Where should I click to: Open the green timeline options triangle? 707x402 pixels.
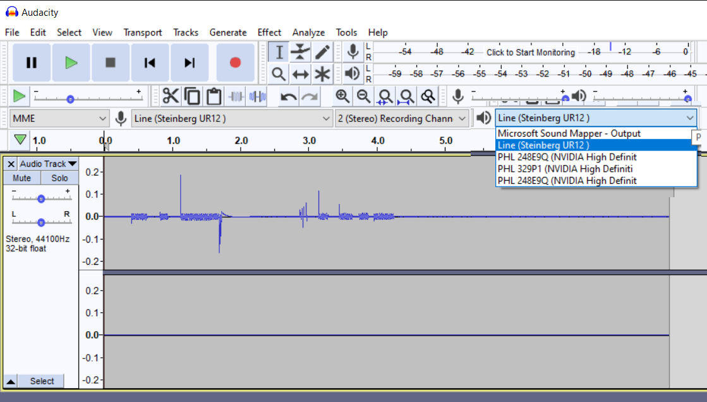[20, 140]
